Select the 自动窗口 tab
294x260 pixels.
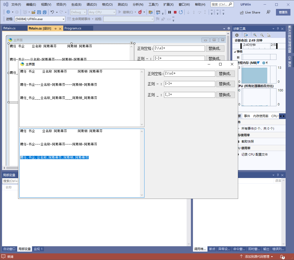[x=9, y=249]
